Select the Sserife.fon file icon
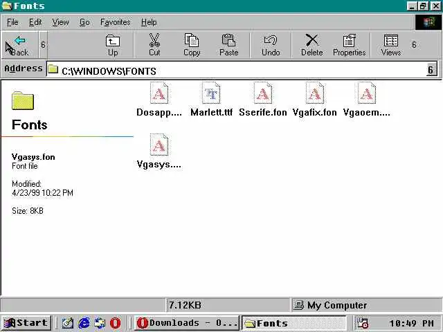Viewport: 443px width, 332px height. click(x=263, y=93)
